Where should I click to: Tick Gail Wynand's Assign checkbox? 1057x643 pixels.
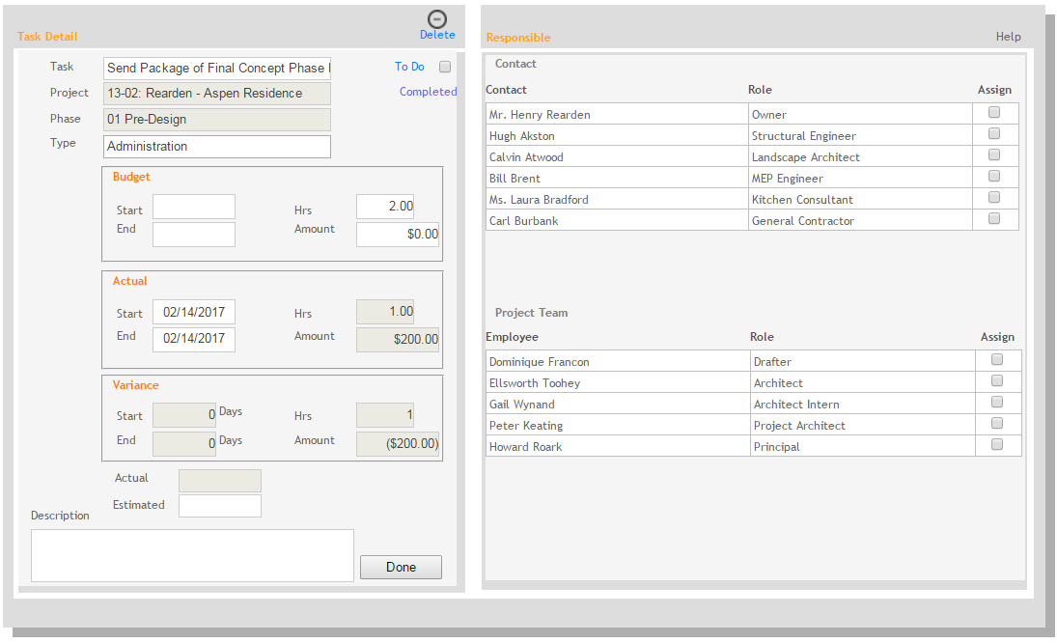point(997,403)
